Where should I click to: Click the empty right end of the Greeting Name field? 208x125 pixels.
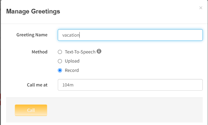[x=188, y=35]
